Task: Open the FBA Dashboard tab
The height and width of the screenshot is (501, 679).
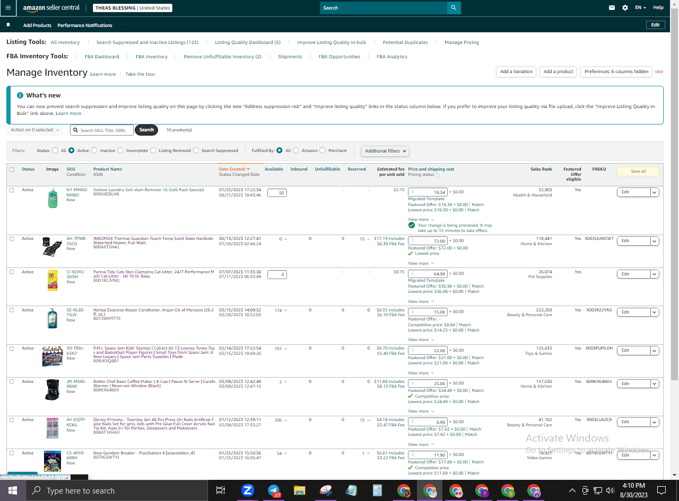Action: coord(102,57)
